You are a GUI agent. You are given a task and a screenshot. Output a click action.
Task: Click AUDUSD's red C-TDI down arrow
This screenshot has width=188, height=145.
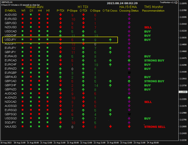coord(83,15)
